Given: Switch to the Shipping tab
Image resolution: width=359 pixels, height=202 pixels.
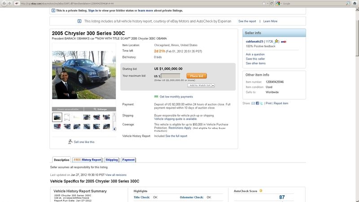Looking at the screenshot, I should (111, 160).
